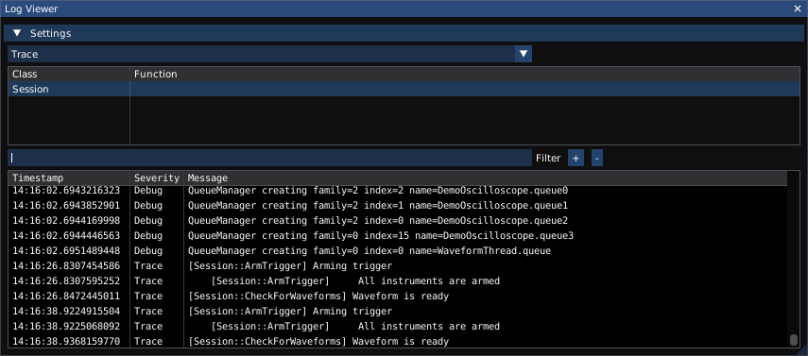
Task: Close the Log Viewer window
Action: 798,8
